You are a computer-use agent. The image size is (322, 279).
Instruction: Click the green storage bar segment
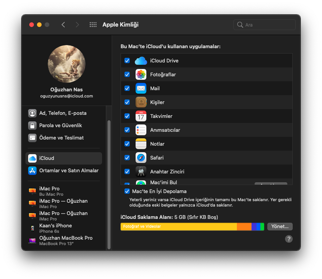coord(262,227)
